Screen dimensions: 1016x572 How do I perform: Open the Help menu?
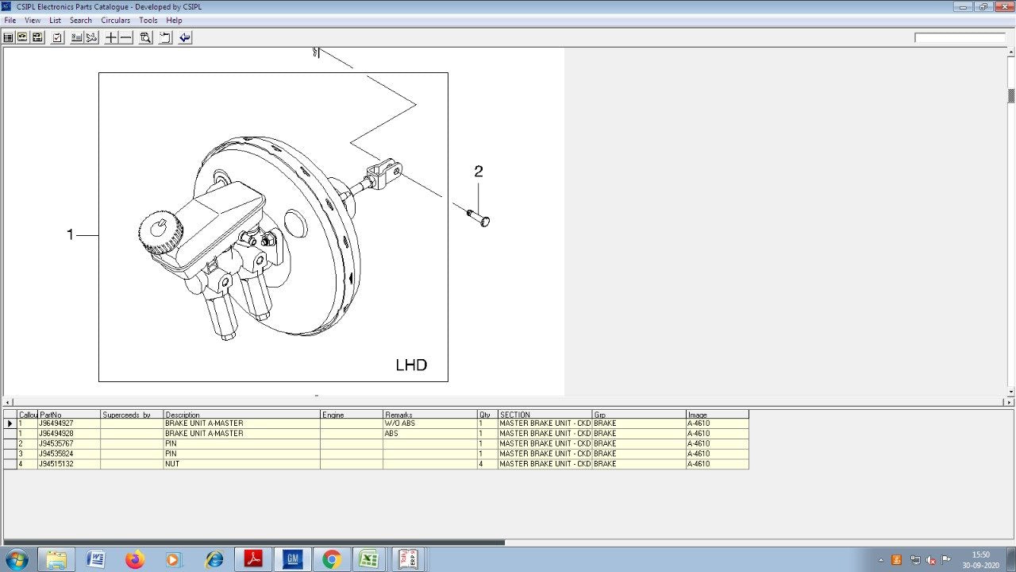(x=174, y=20)
